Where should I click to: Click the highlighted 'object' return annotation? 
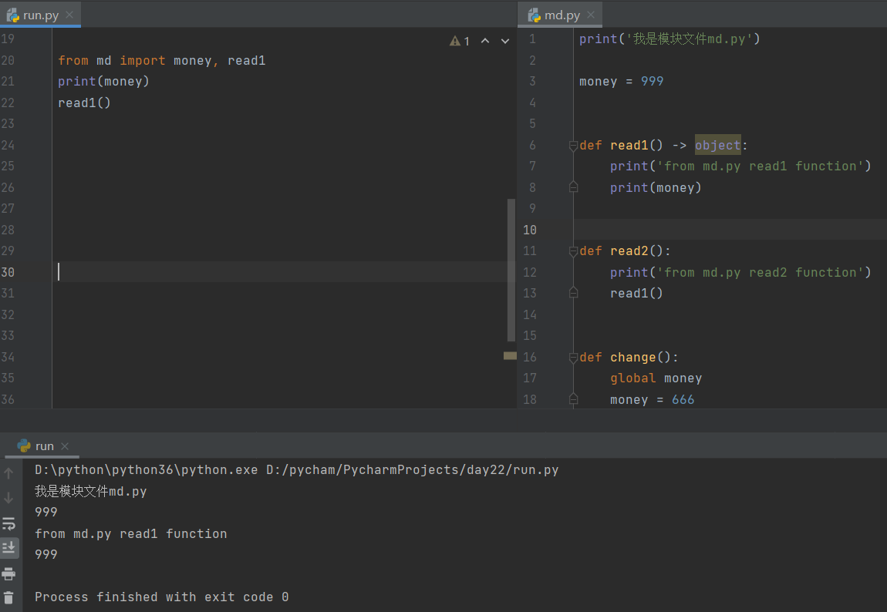point(718,145)
